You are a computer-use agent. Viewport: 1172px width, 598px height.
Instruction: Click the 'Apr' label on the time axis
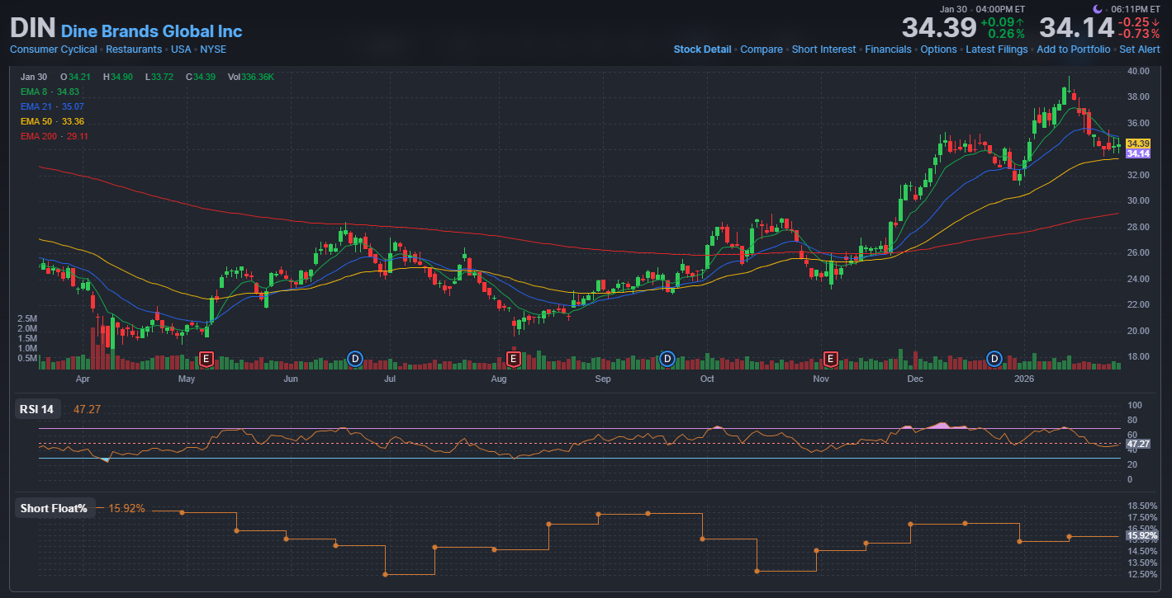83,379
